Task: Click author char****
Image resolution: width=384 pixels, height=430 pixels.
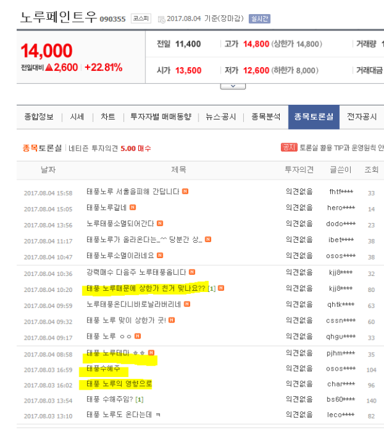Action: [x=341, y=384]
